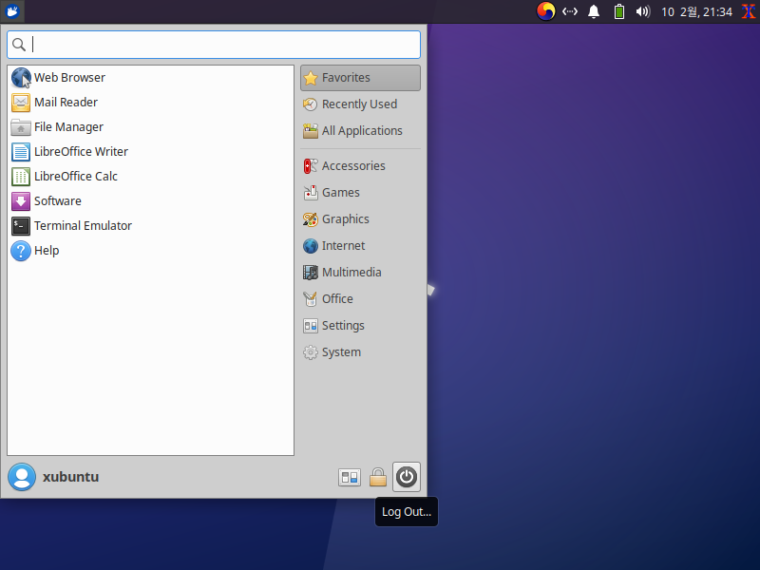Show Recently Used applications
The width and height of the screenshot is (760, 570).
360,104
